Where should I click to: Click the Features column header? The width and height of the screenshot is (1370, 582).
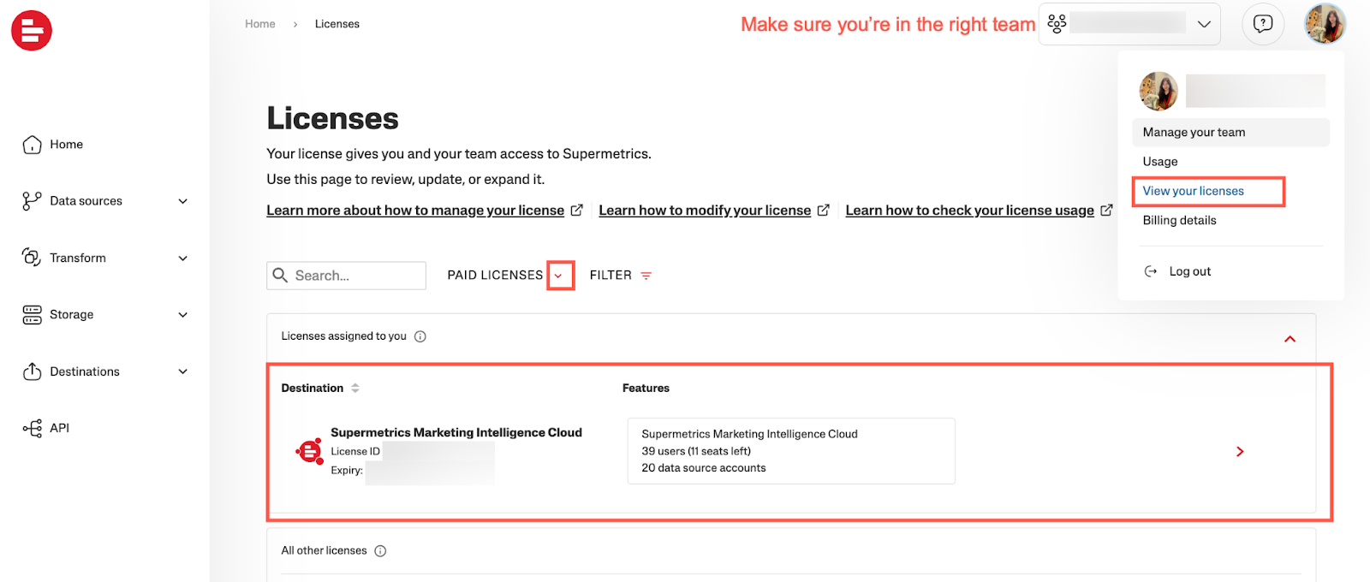coord(646,389)
